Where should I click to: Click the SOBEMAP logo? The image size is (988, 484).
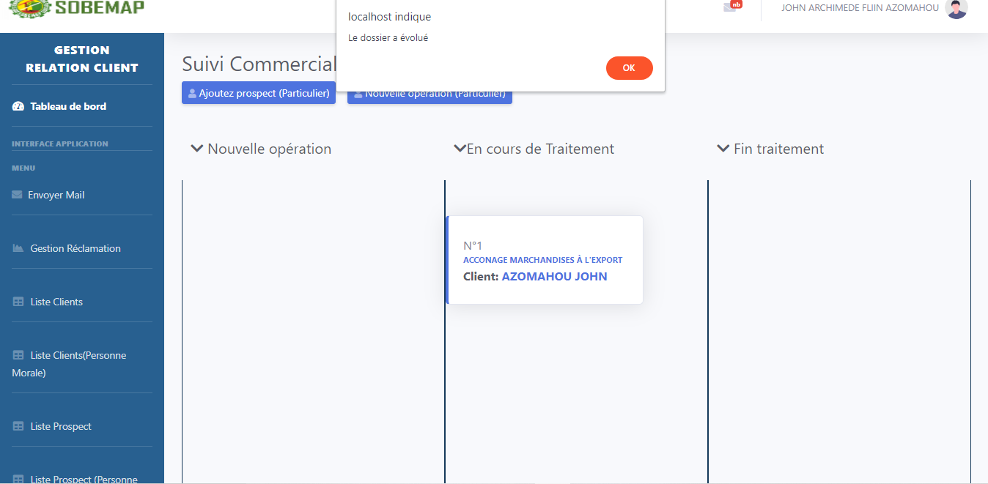[77, 9]
